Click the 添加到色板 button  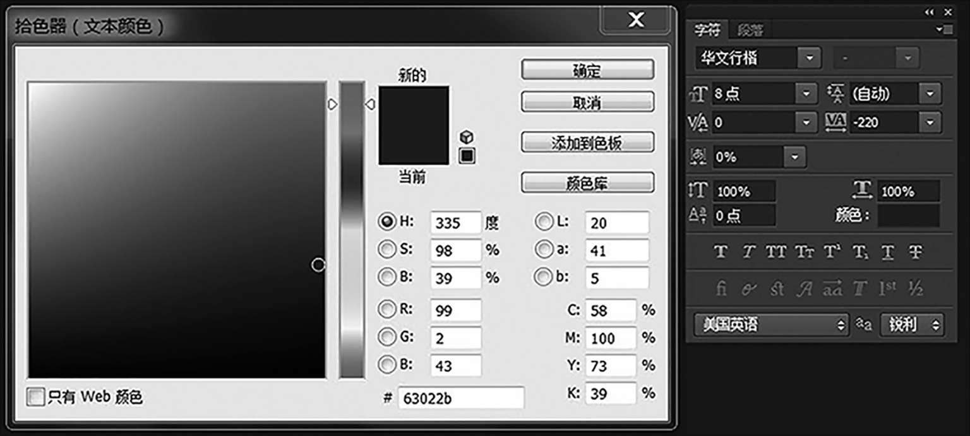(x=587, y=143)
